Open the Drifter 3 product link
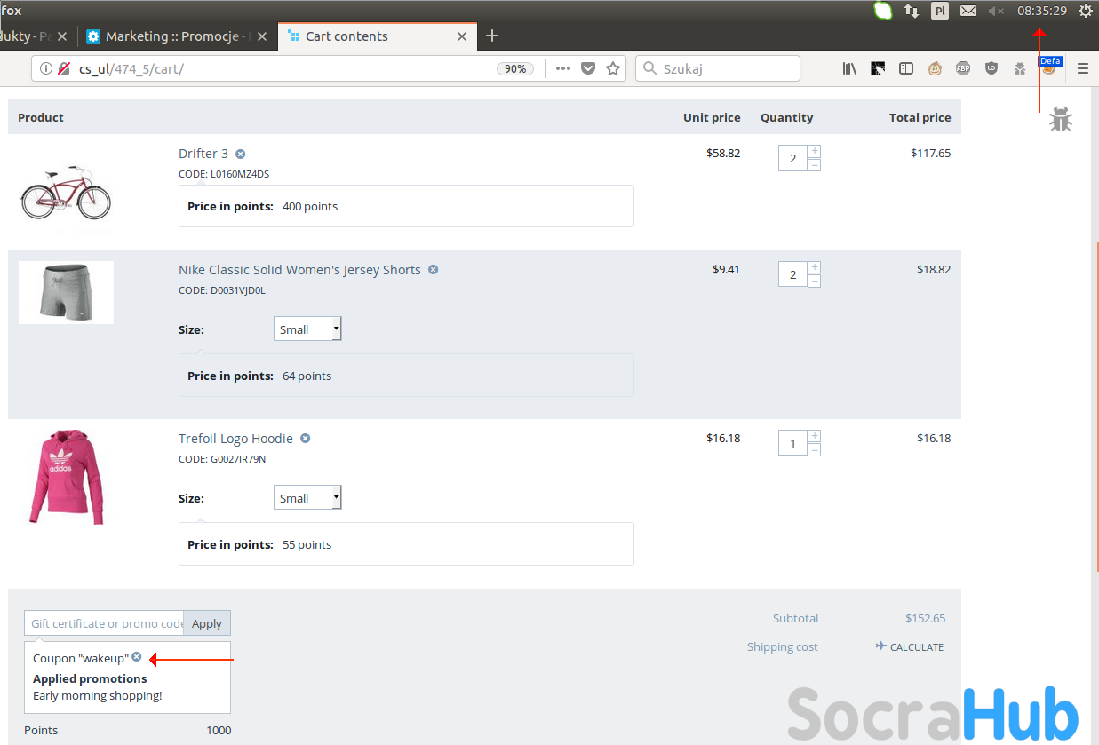This screenshot has width=1099, height=745. coord(203,154)
